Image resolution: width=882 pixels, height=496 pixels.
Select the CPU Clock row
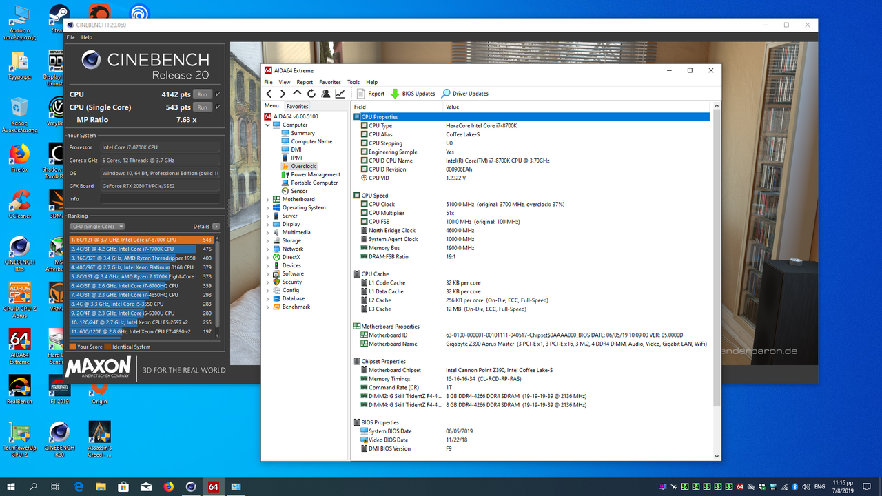click(531, 204)
